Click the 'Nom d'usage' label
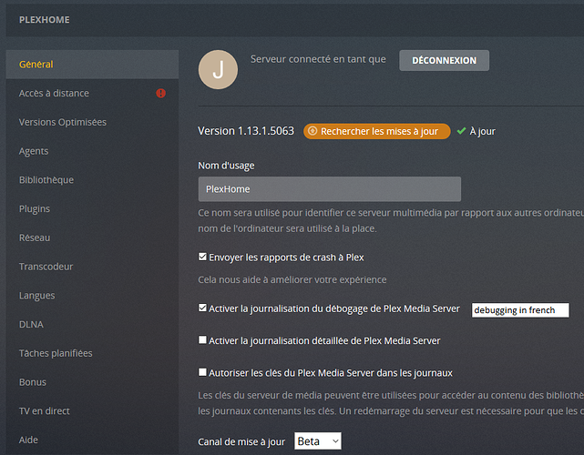The height and width of the screenshot is (455, 584). [226, 166]
